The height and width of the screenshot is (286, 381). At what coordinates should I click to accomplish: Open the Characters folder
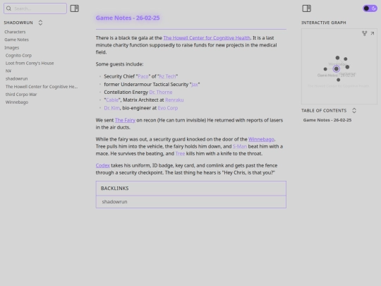pos(15,32)
